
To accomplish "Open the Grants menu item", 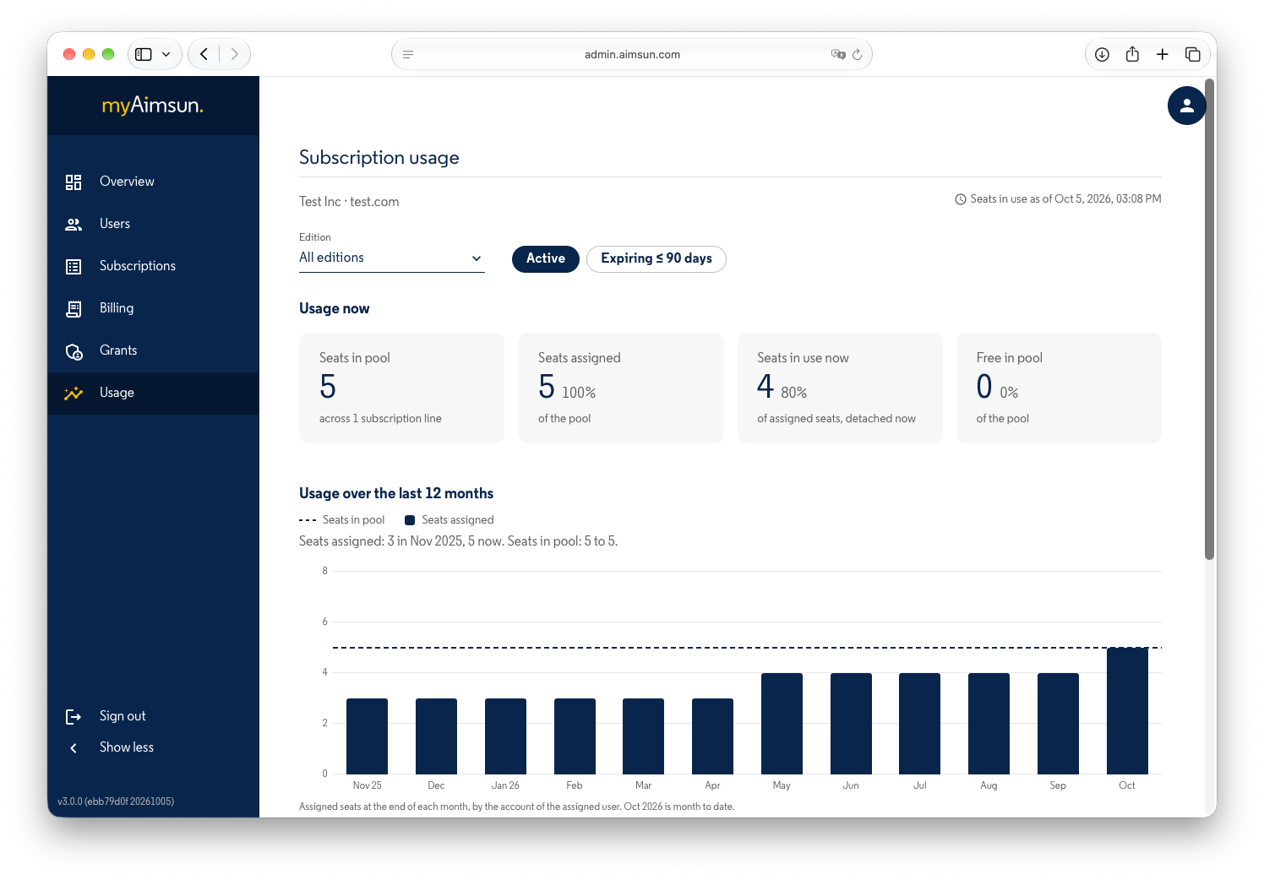I will 153,350.
